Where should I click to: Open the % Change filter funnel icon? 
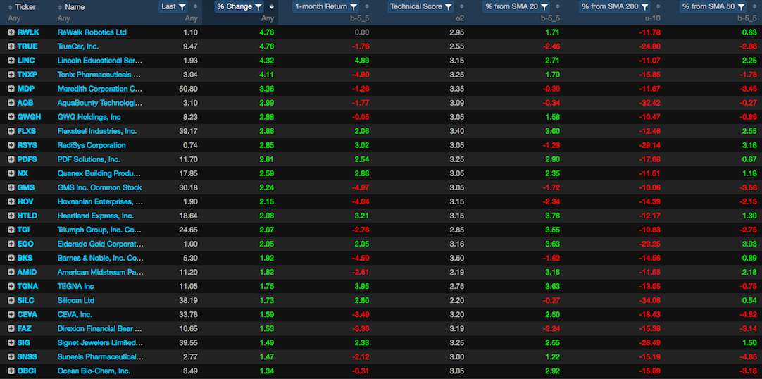pos(258,7)
